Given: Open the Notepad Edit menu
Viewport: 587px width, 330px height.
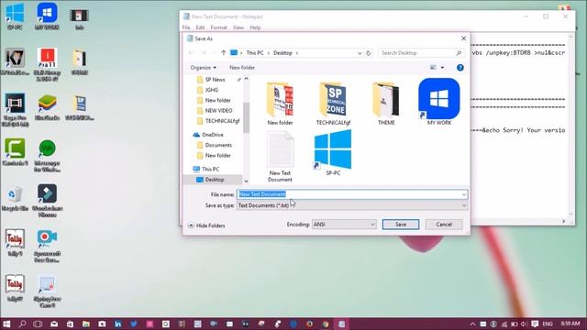Looking at the screenshot, I should [x=200, y=27].
